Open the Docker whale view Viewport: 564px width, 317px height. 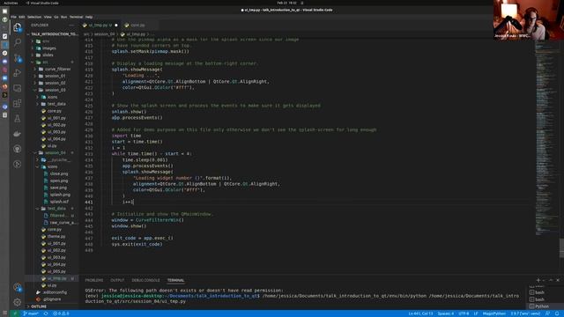(x=18, y=134)
